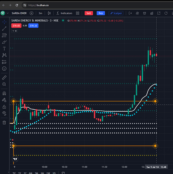173x174 pixels.
Task: Open the TradingView logo link
Action: [15, 159]
